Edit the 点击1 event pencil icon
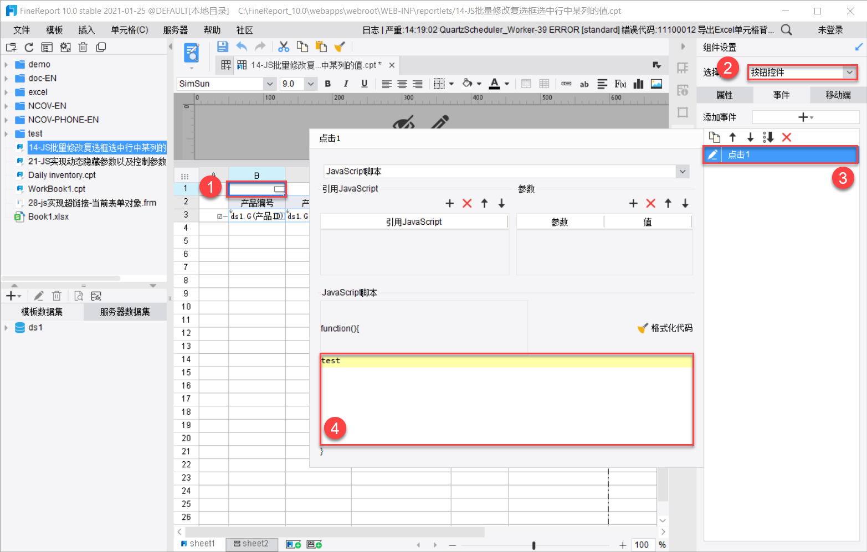Viewport: 867px width, 552px height. (713, 154)
